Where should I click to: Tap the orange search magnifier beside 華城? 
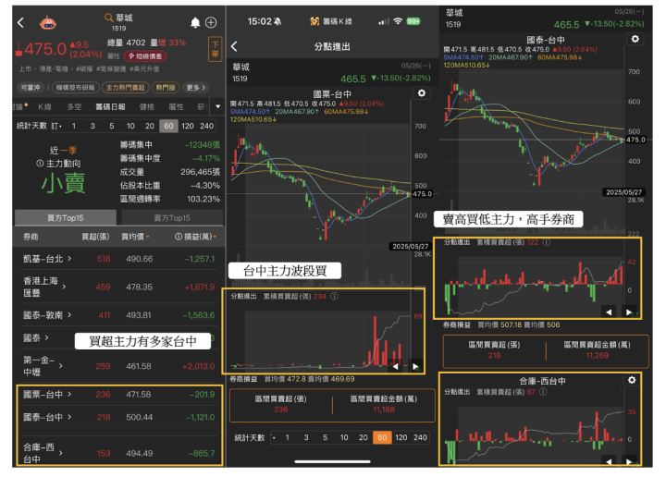pos(109,18)
